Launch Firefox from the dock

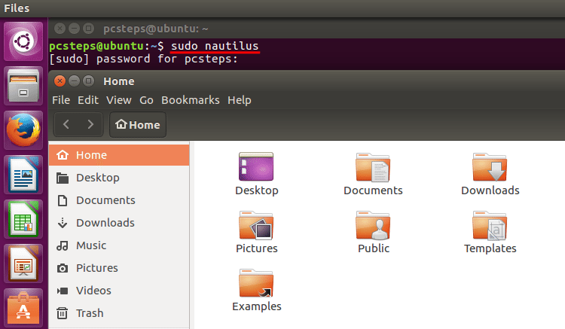23,130
